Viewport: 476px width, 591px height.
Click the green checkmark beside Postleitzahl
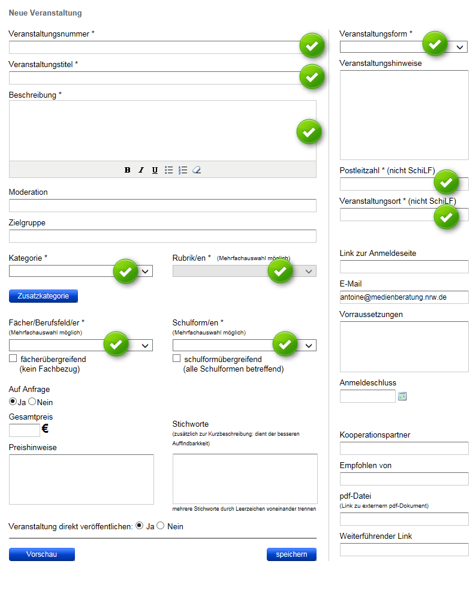(447, 182)
